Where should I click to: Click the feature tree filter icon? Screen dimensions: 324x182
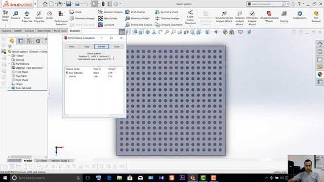(10, 47)
